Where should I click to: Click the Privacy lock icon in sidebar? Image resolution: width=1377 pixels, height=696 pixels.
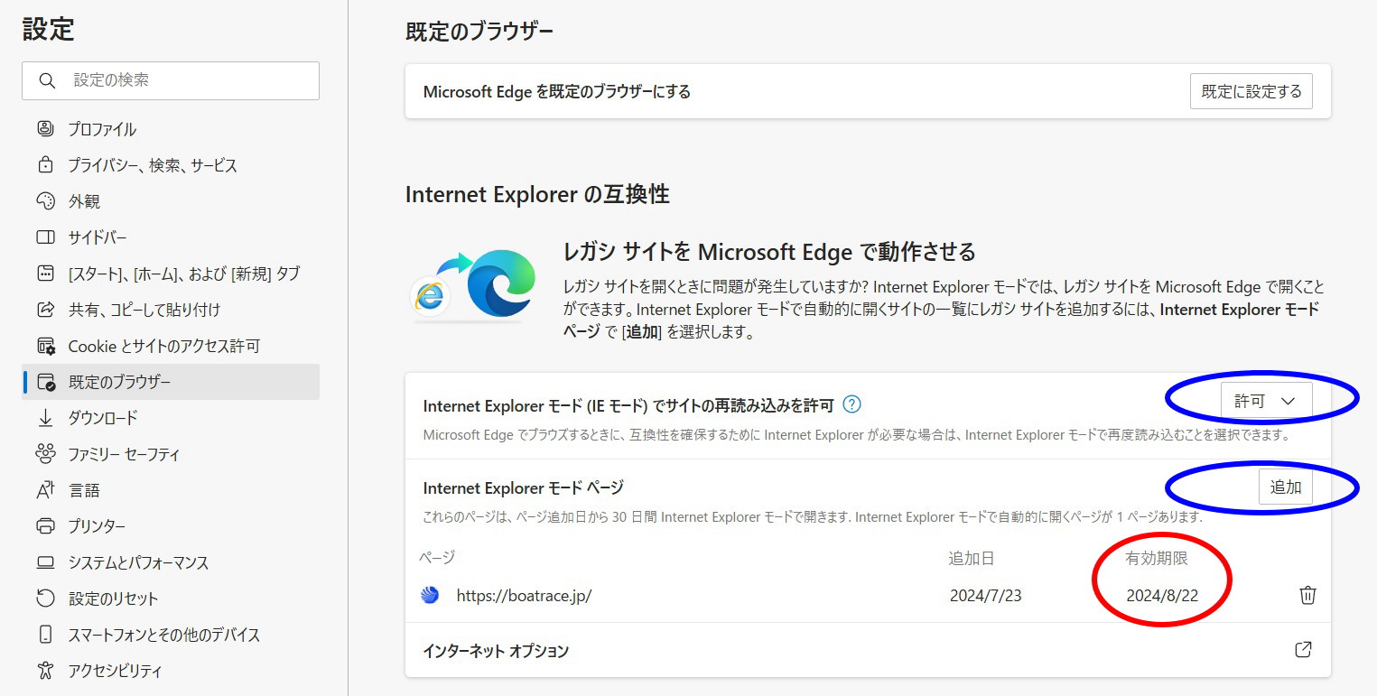click(45, 165)
